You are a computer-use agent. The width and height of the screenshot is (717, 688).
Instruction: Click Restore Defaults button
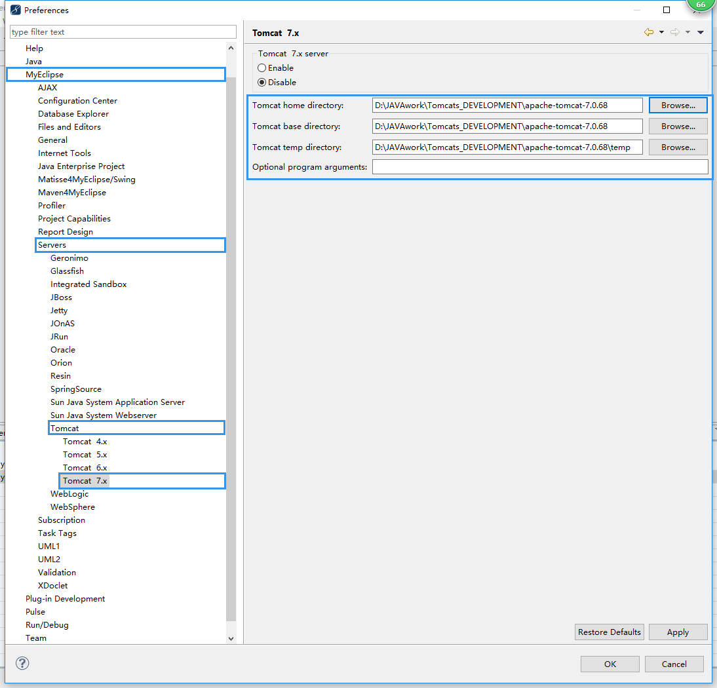(609, 632)
